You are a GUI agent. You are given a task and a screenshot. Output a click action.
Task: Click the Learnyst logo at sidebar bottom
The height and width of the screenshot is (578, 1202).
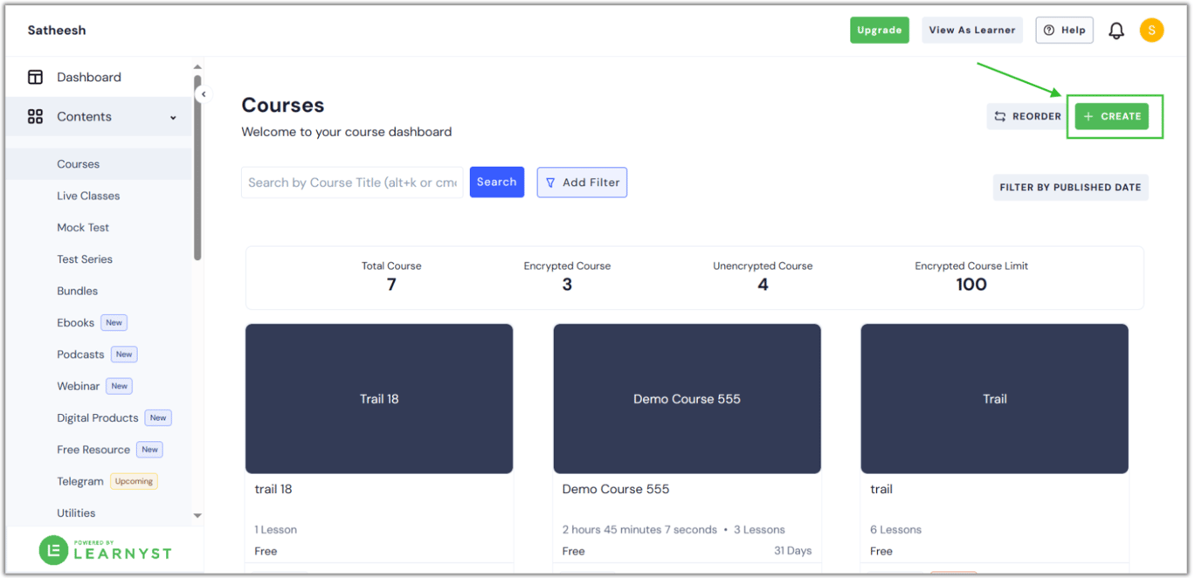[104, 550]
